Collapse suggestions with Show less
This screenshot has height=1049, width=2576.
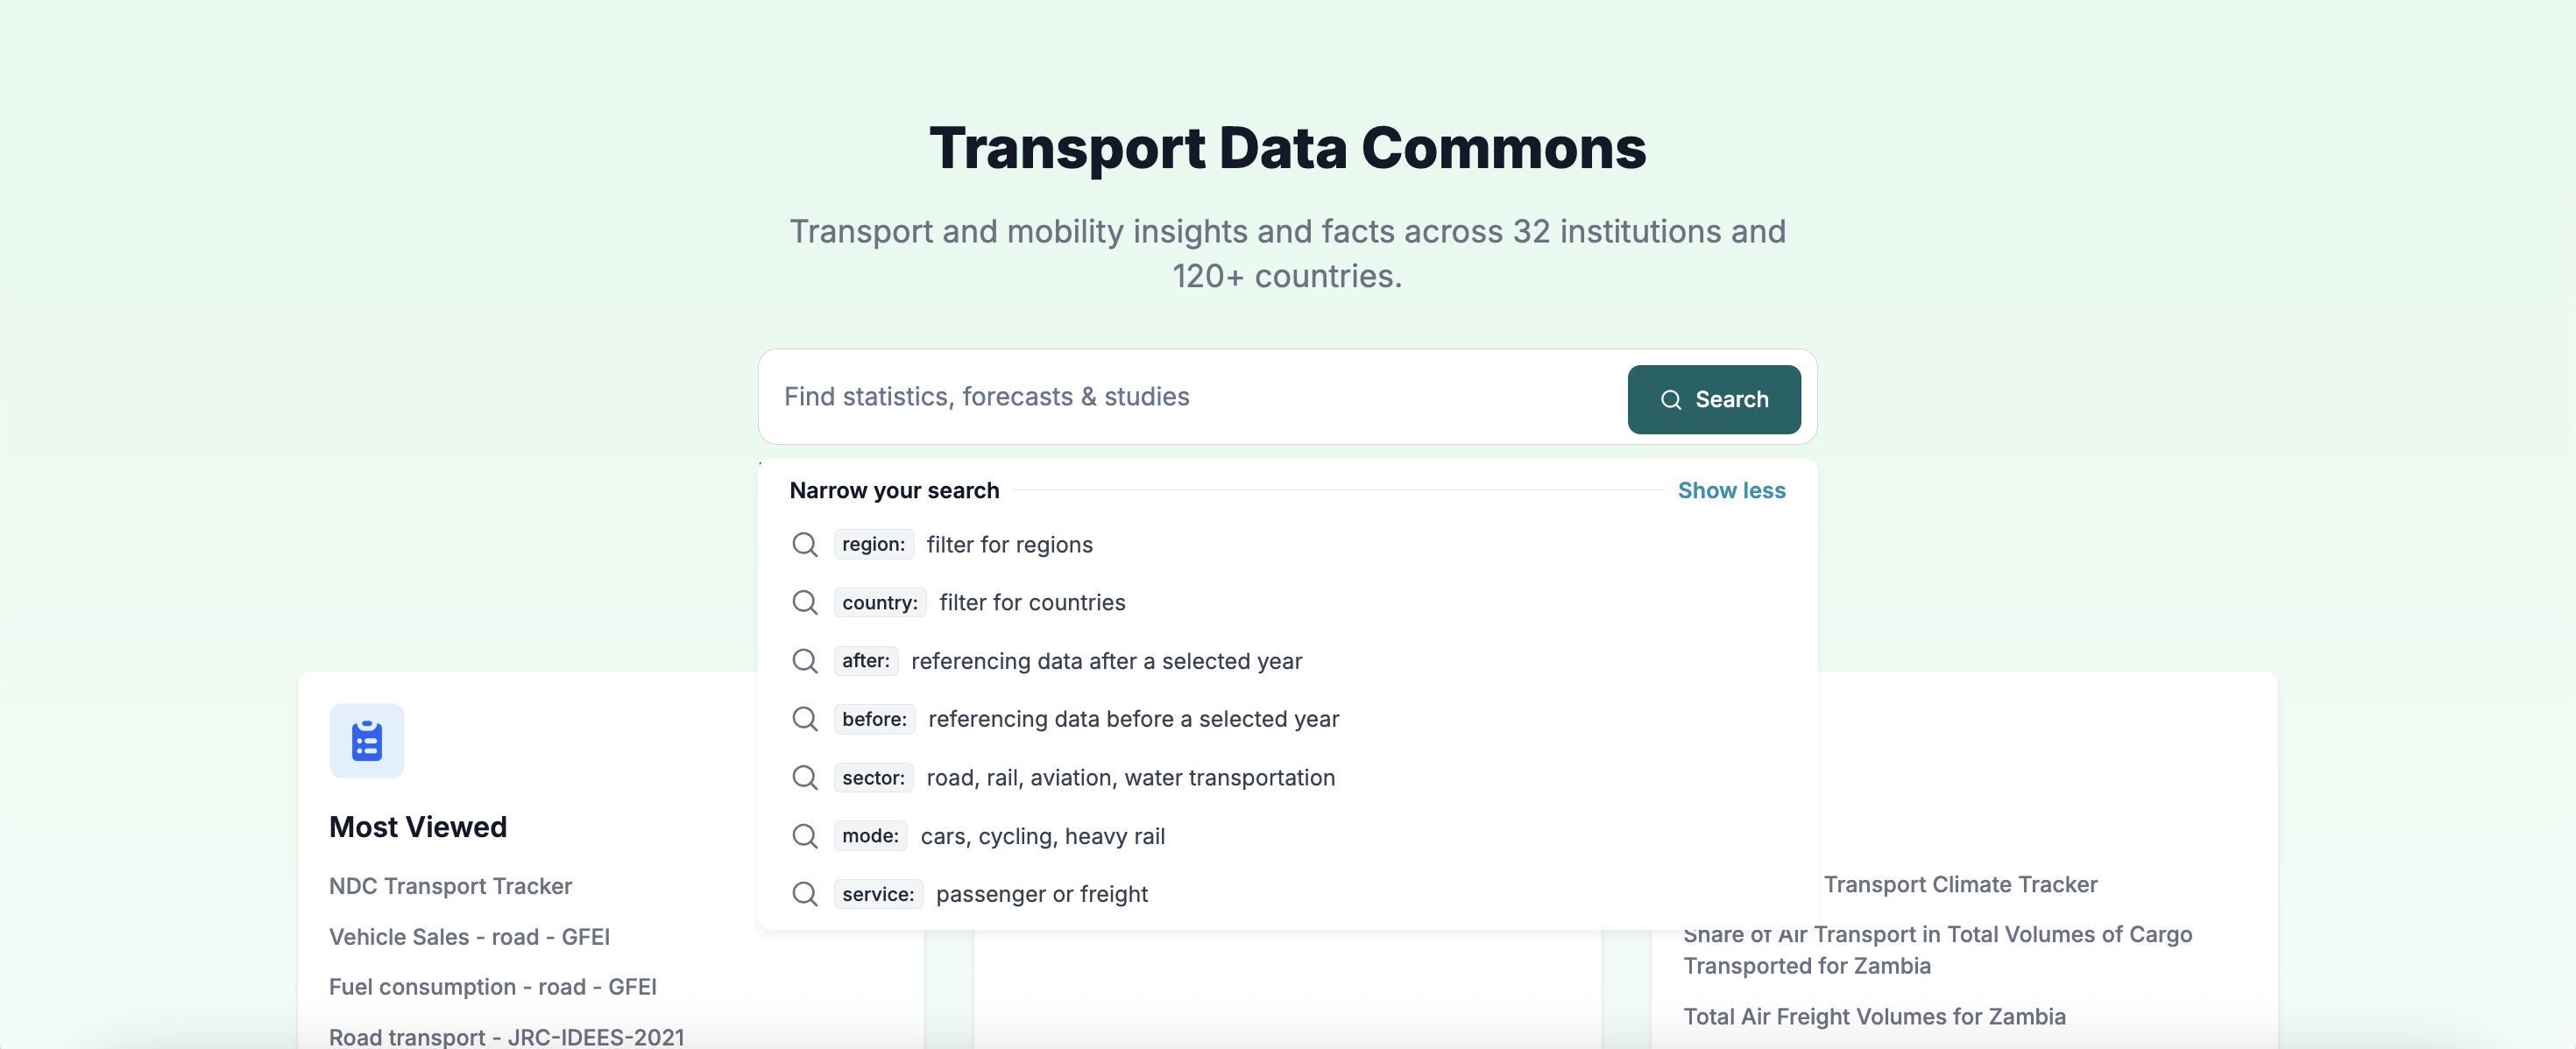tap(1731, 490)
